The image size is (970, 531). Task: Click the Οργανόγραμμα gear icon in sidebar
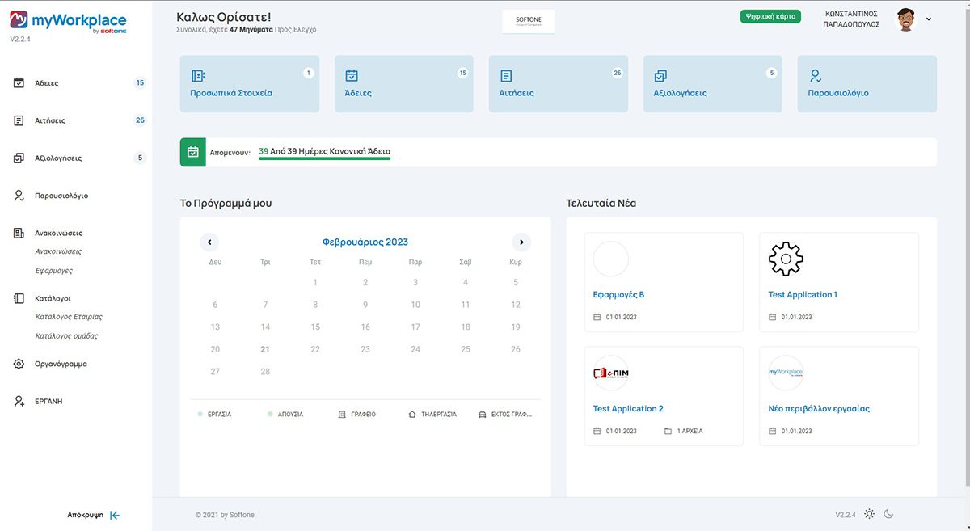click(19, 364)
